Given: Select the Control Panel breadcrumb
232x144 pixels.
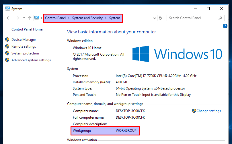Looking at the screenshot, I should point(55,18).
